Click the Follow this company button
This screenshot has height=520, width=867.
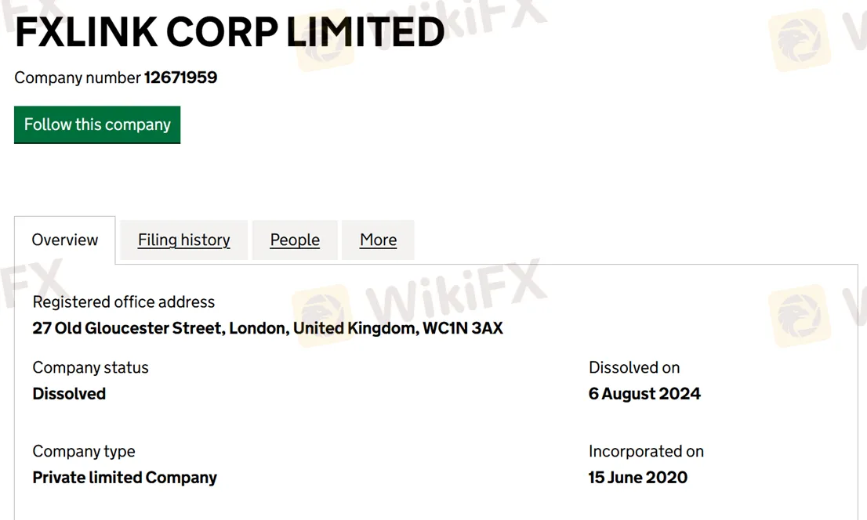[x=97, y=125]
